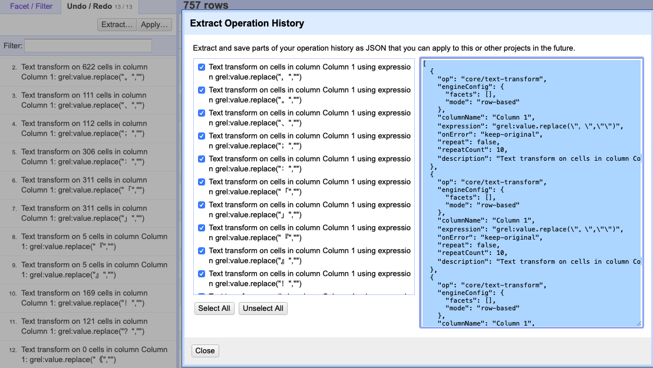The image size is (653, 368).
Task: Toggle checkbox for replace("。") operation
Action: coord(202,90)
